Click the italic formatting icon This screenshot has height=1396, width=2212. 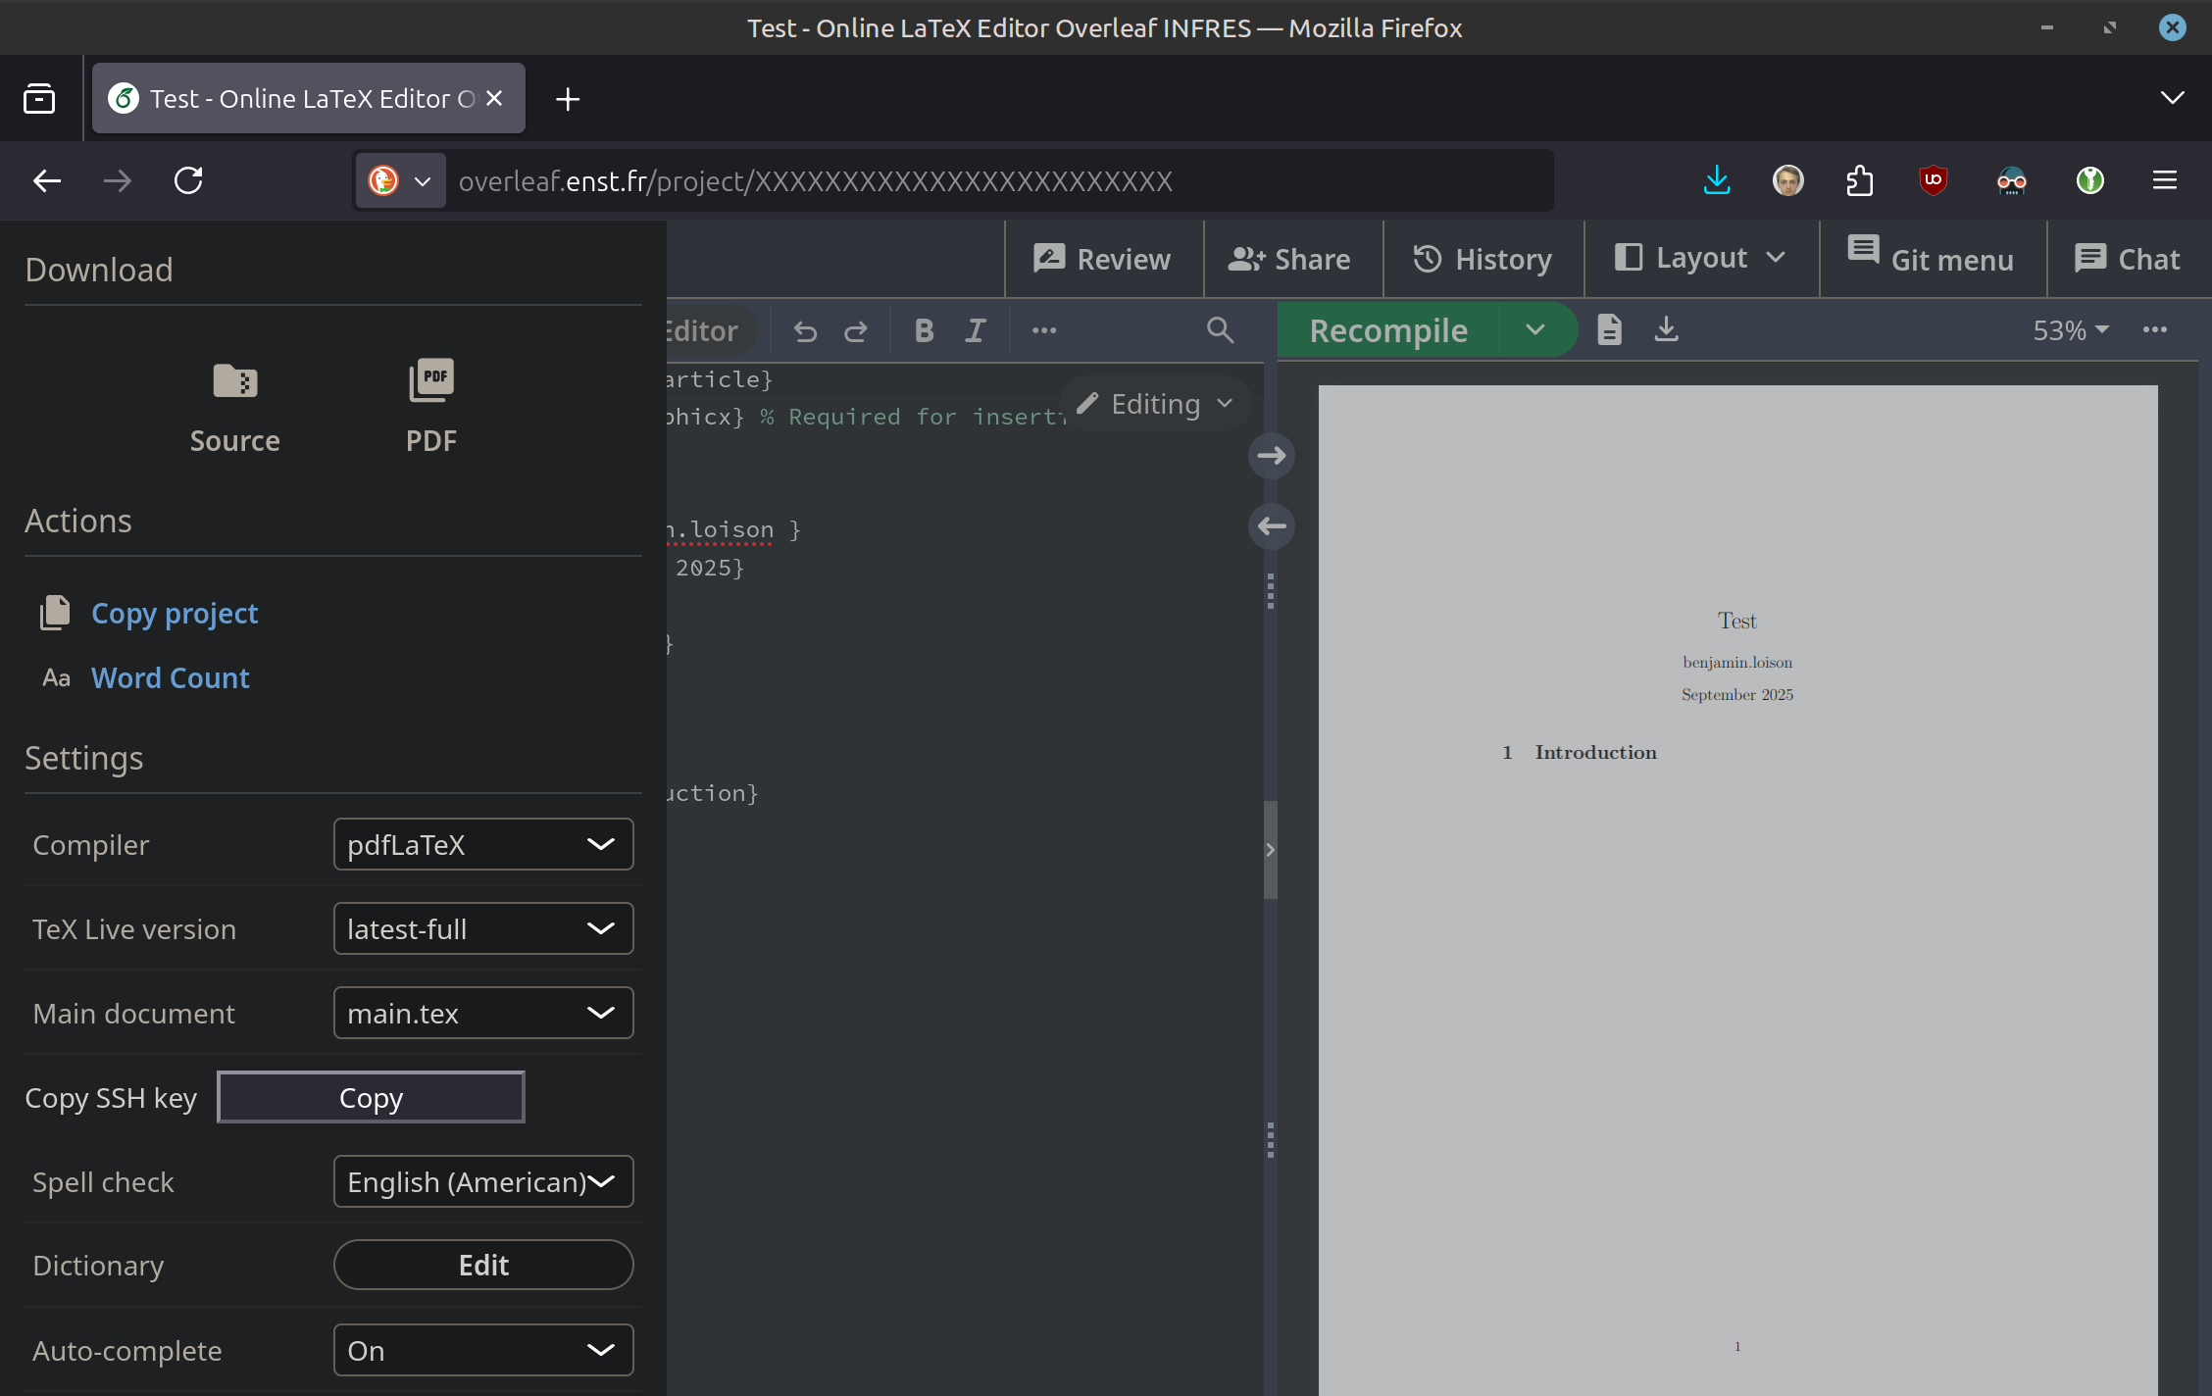tap(975, 330)
